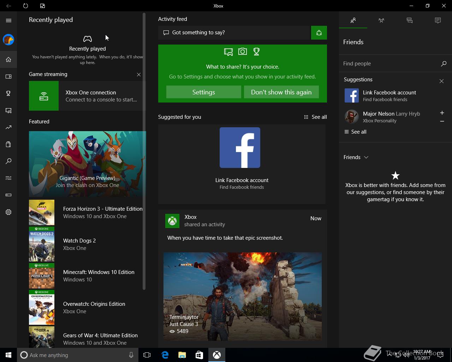Click the left panel vertical scrollbar
This screenshot has width=452, height=362.
[x=144, y=151]
